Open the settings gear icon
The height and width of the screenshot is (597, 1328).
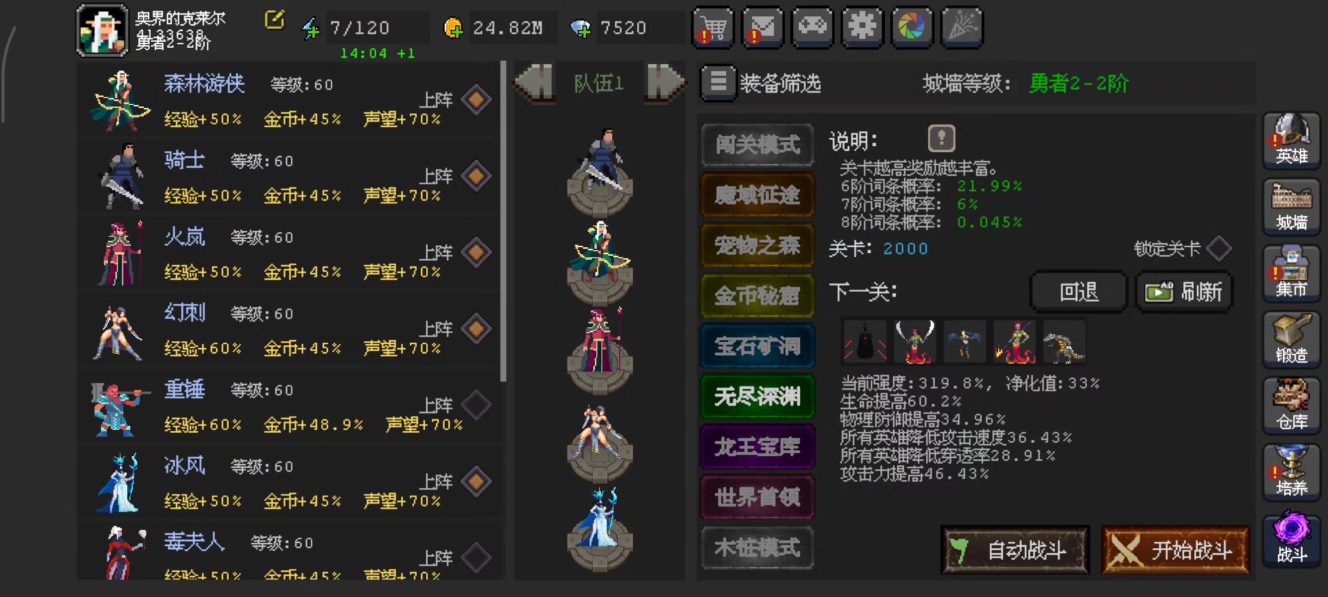click(862, 27)
